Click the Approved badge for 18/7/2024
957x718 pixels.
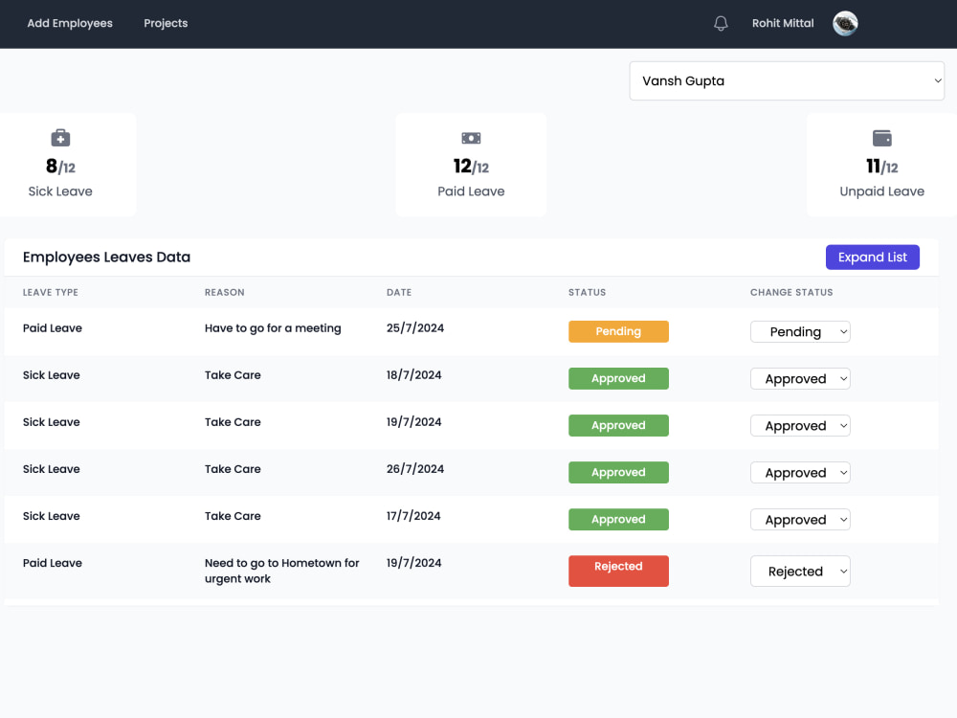618,378
